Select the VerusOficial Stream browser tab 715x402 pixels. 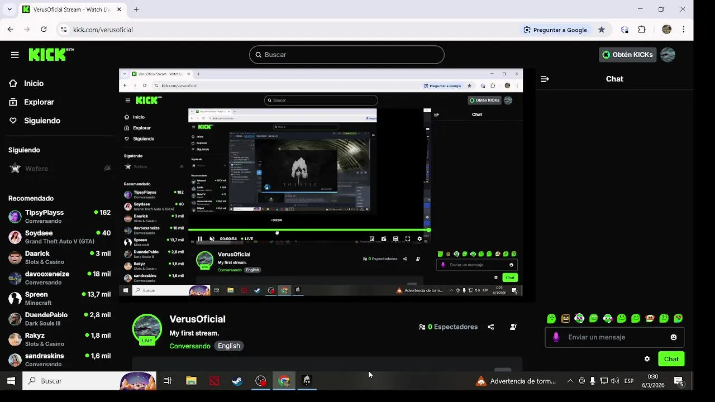coord(73,9)
